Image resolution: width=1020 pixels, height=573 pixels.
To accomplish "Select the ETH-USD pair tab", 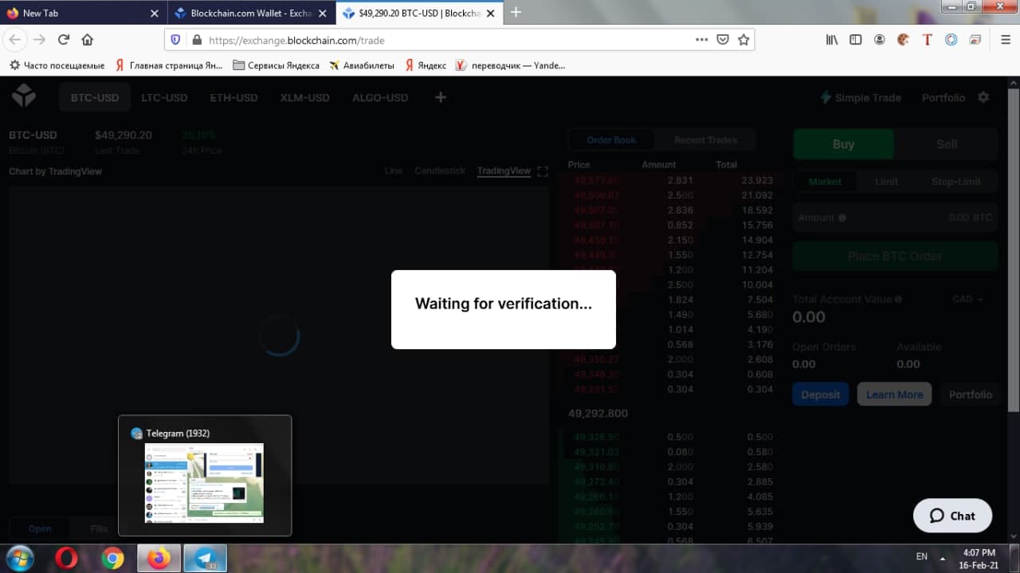I will [233, 97].
